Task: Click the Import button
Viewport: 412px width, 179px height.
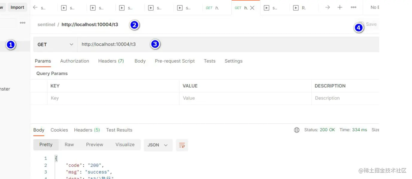Action: pyautogui.click(x=17, y=7)
